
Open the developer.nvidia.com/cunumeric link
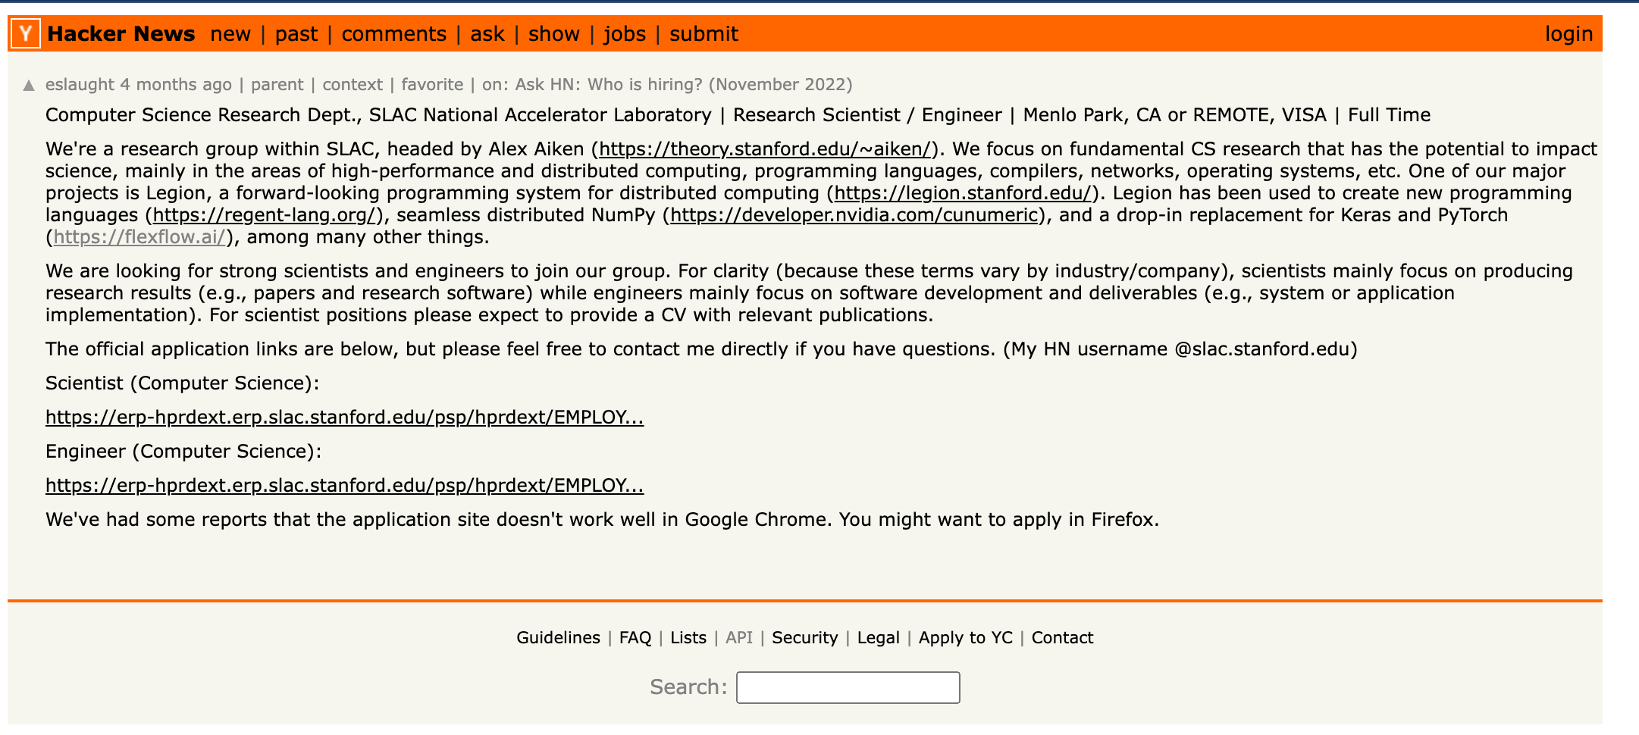854,215
